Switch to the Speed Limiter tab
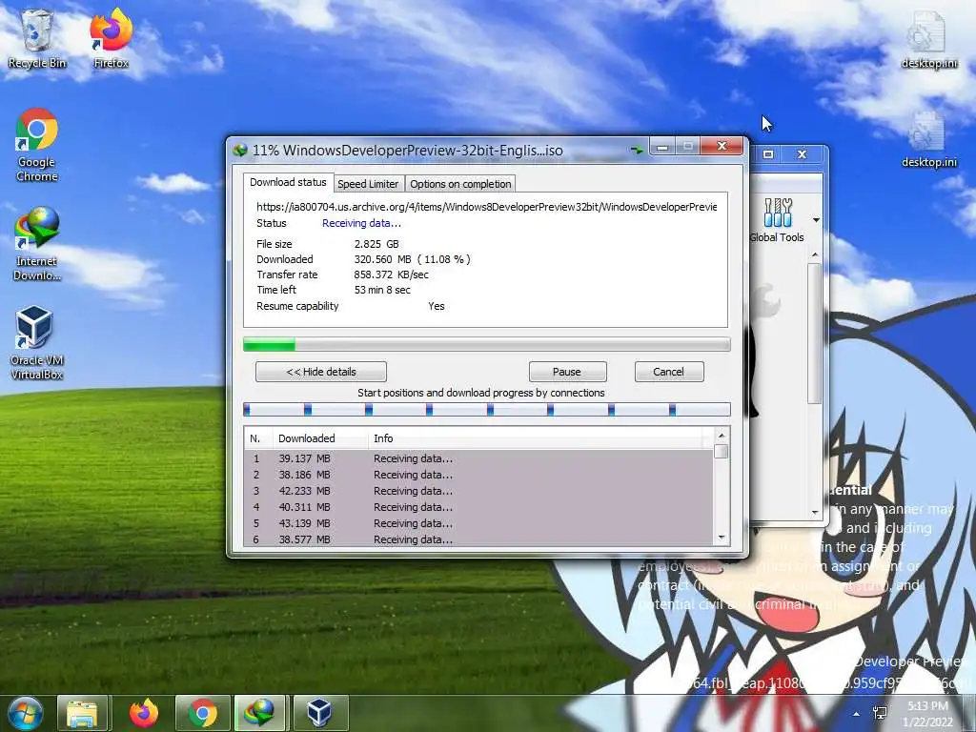The width and height of the screenshot is (976, 732). [368, 184]
